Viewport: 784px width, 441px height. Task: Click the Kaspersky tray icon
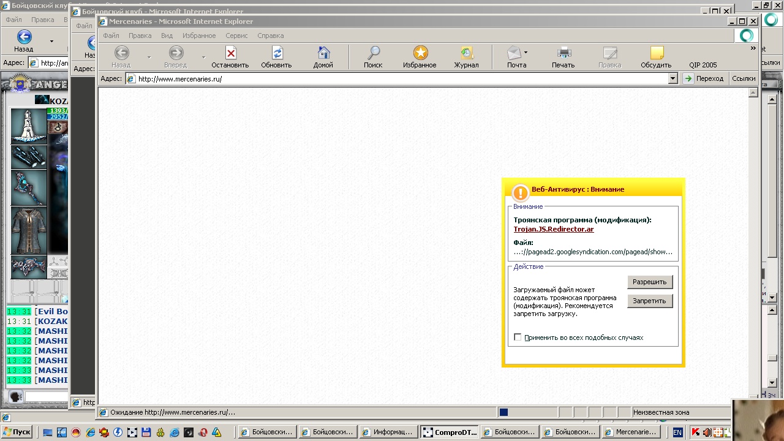click(695, 432)
